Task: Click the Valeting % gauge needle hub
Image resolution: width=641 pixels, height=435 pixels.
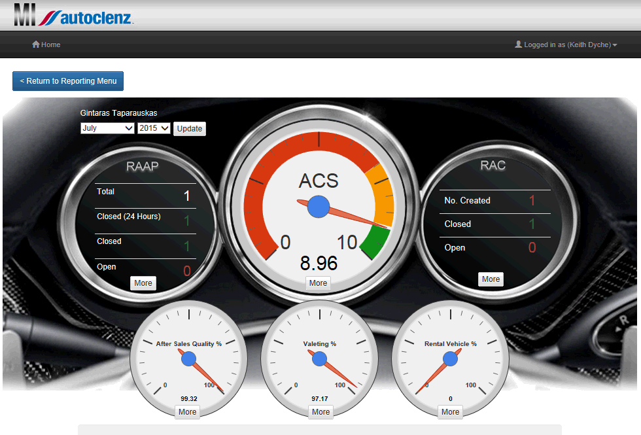Action: 319,359
